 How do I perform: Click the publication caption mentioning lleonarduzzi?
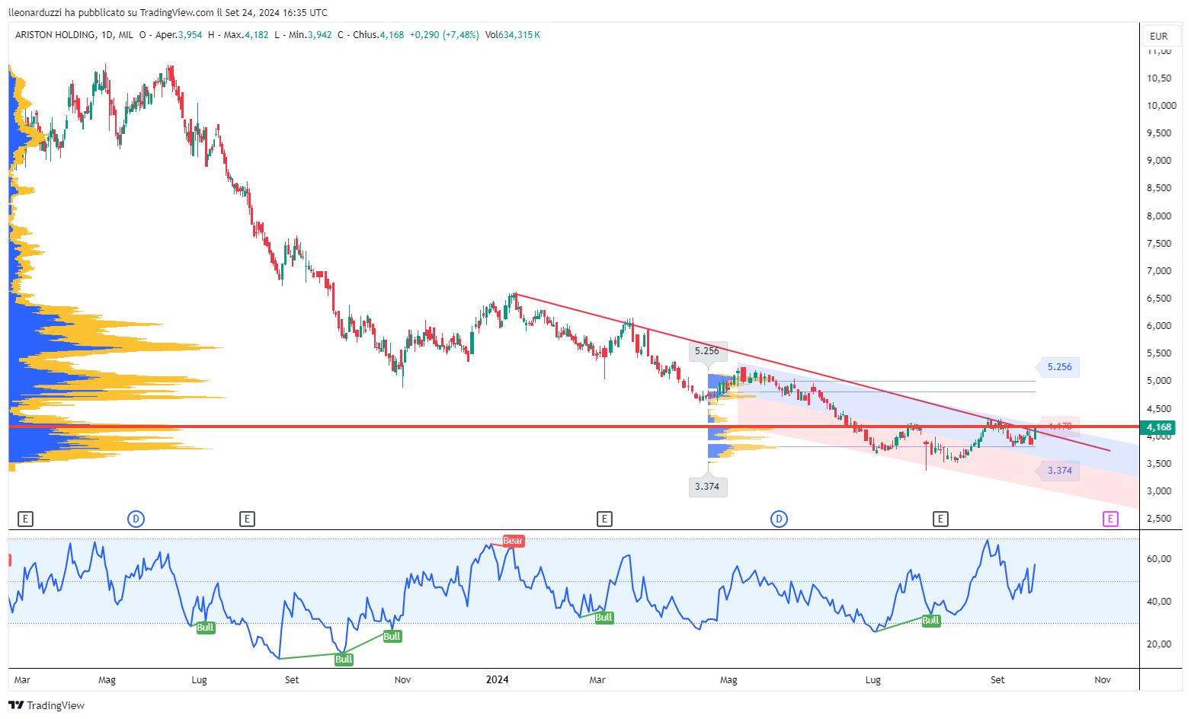click(168, 12)
